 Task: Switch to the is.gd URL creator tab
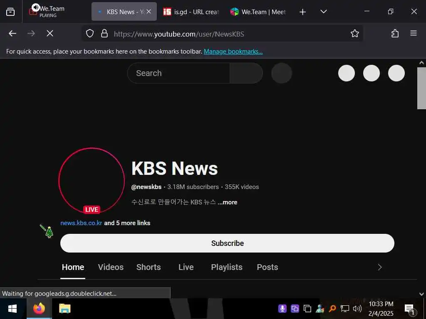point(191,12)
